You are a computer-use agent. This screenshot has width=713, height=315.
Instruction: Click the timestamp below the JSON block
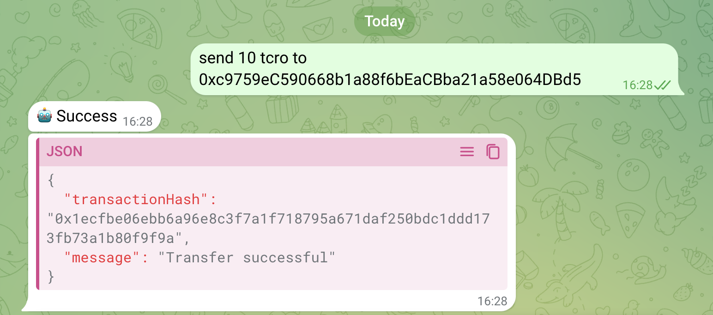[x=492, y=301]
